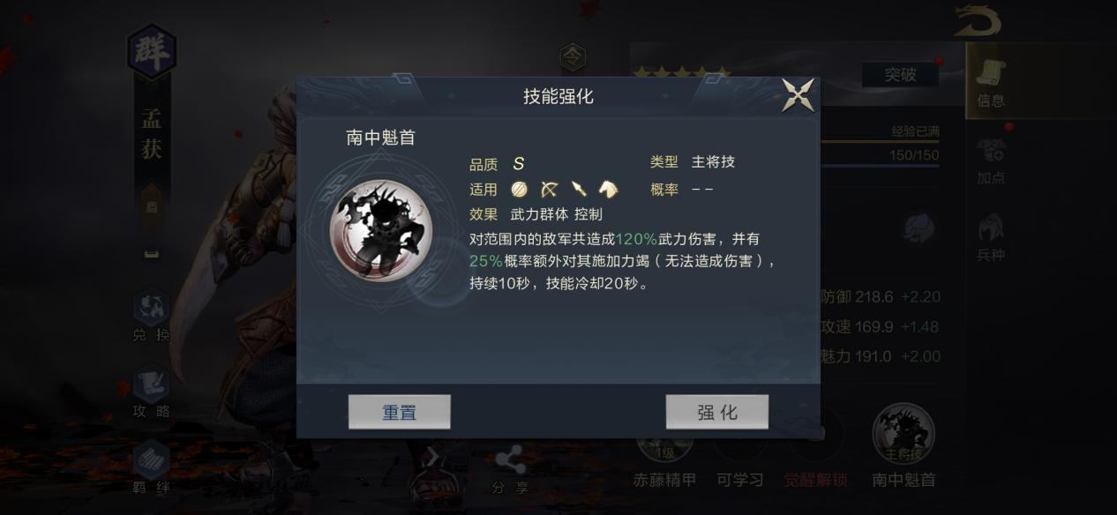Tap the 南中魁首 skill portrait icon
1117x515 pixels.
381,230
